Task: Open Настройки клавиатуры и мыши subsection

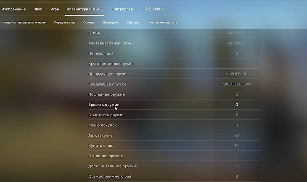Action: [x=24, y=23]
